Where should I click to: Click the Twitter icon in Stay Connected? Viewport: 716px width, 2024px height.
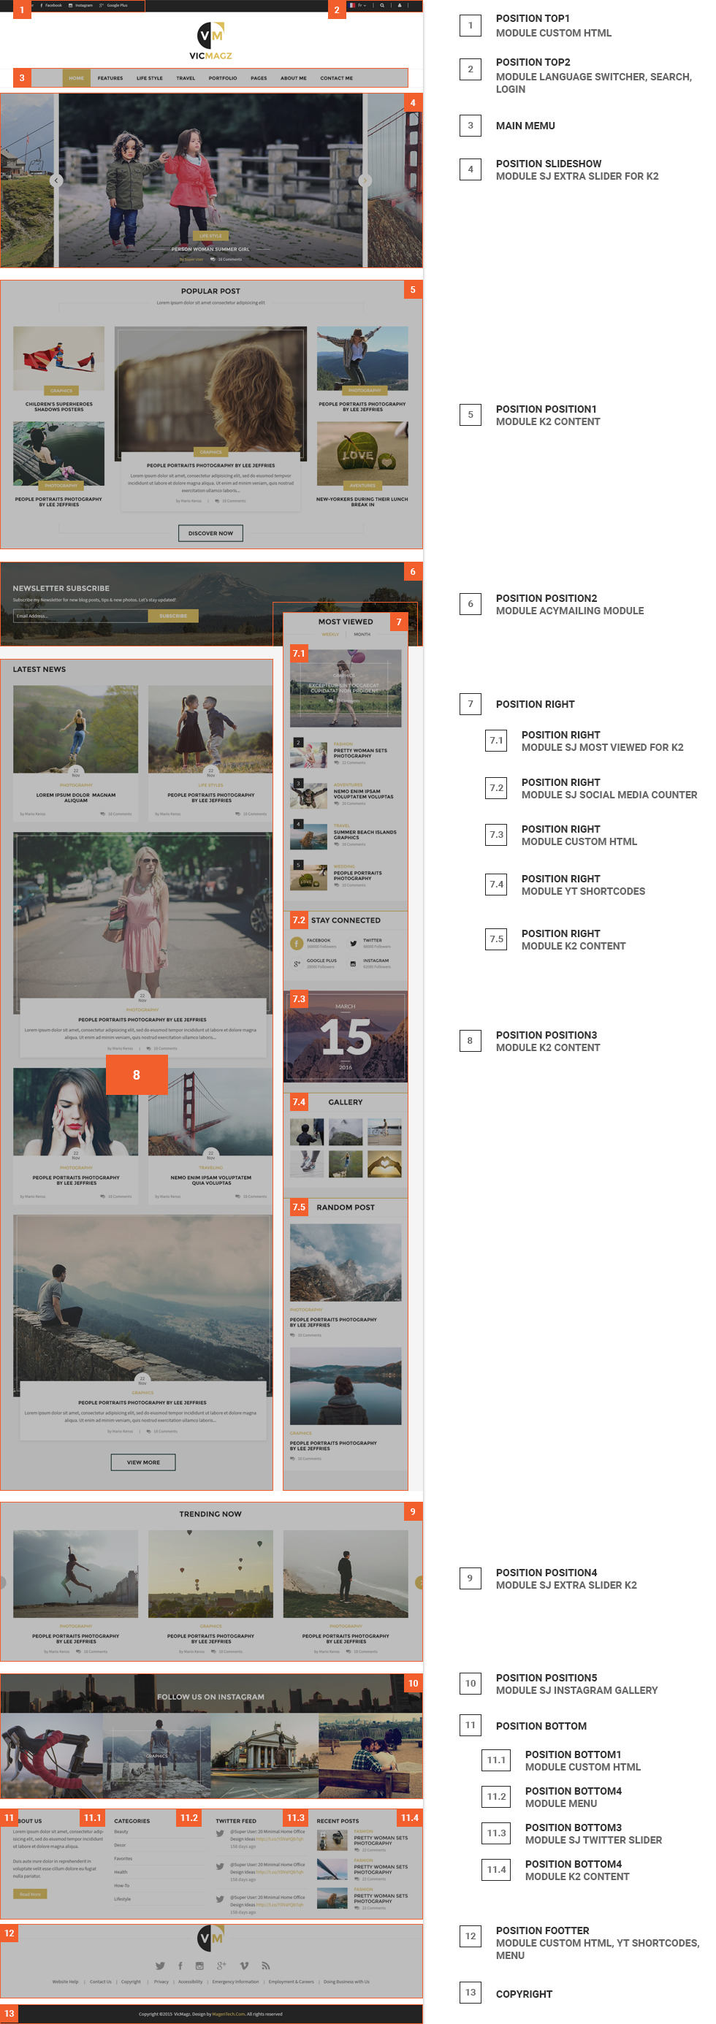point(353,944)
